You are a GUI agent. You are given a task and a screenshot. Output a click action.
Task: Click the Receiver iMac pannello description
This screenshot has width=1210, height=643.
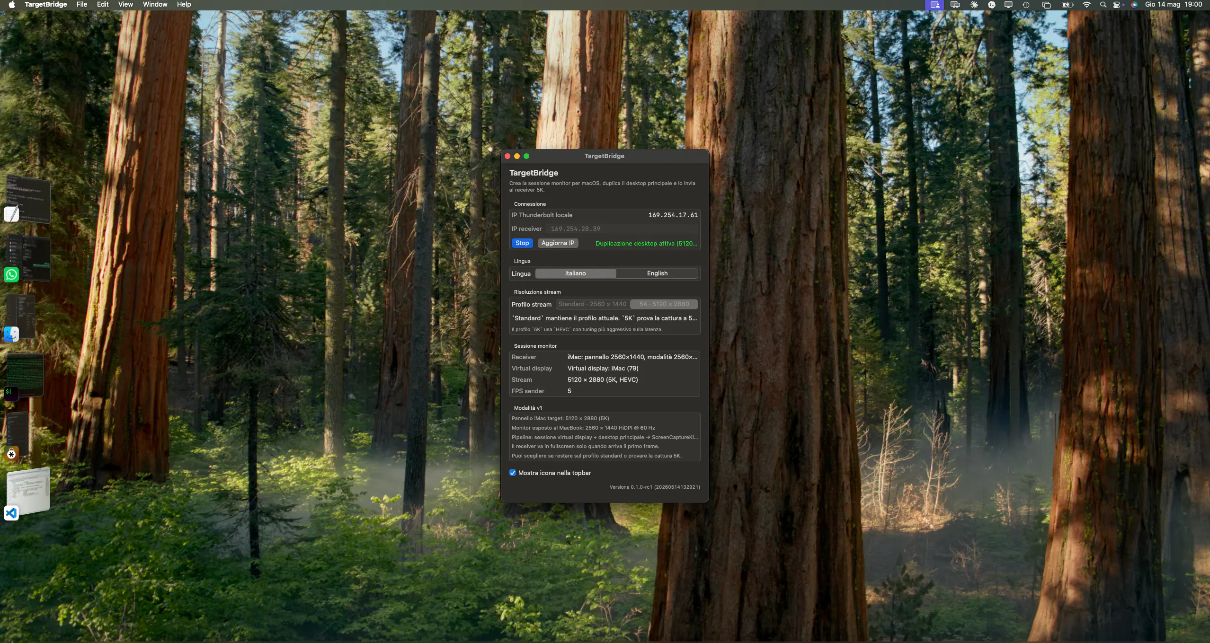coord(632,357)
